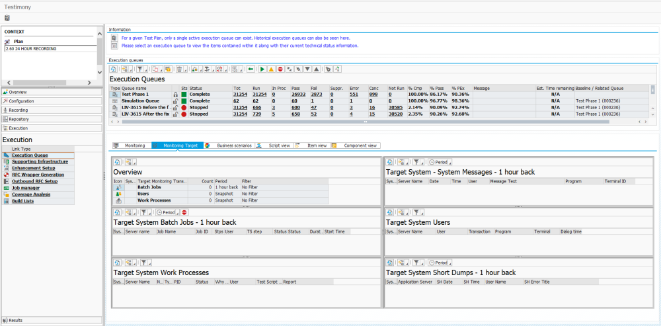661x326 pixels.
Task: Open Period dropdown in Short Dumps panel
Action: point(440,263)
